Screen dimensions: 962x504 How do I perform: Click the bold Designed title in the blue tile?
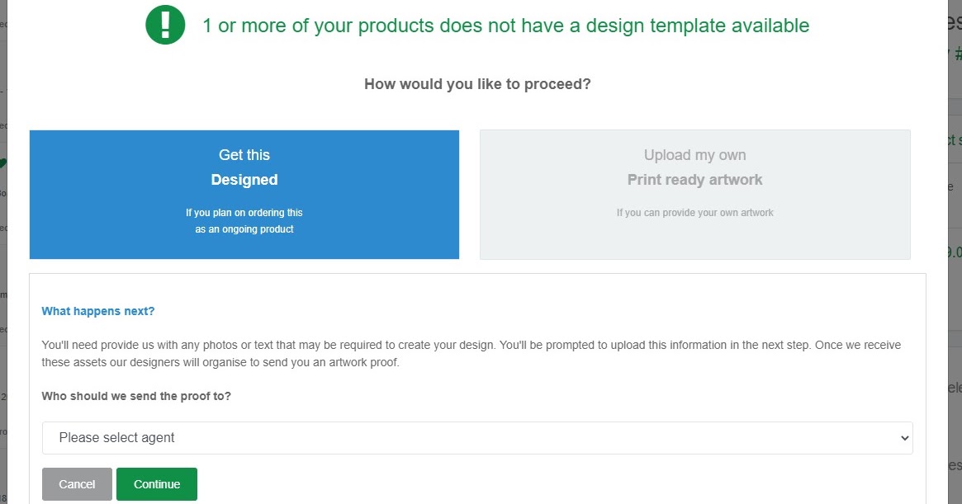244,180
